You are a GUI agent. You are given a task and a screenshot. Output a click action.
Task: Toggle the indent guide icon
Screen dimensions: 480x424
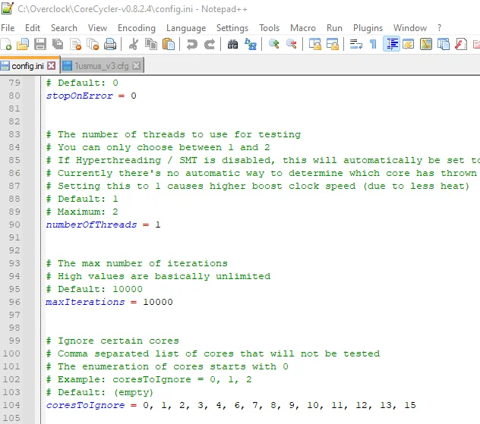tap(392, 44)
